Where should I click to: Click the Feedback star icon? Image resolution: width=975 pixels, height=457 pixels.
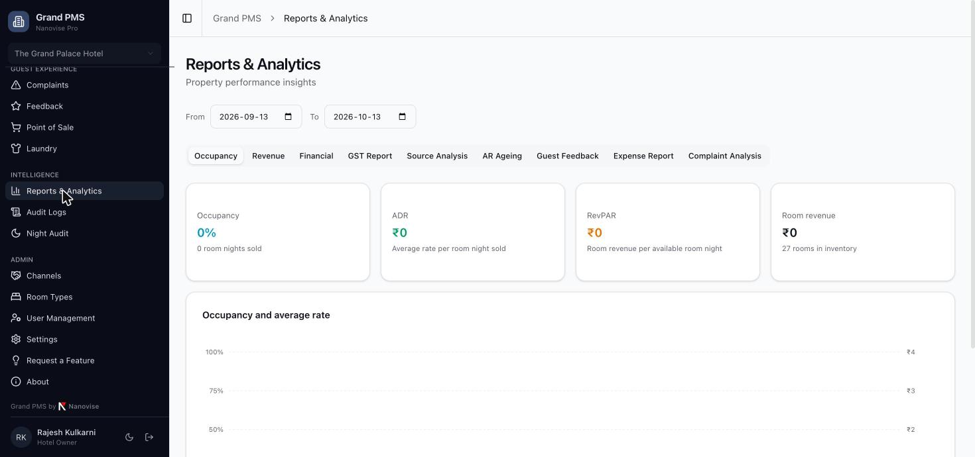point(16,106)
